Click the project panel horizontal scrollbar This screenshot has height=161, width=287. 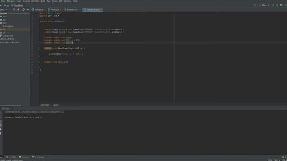[x=10, y=106]
